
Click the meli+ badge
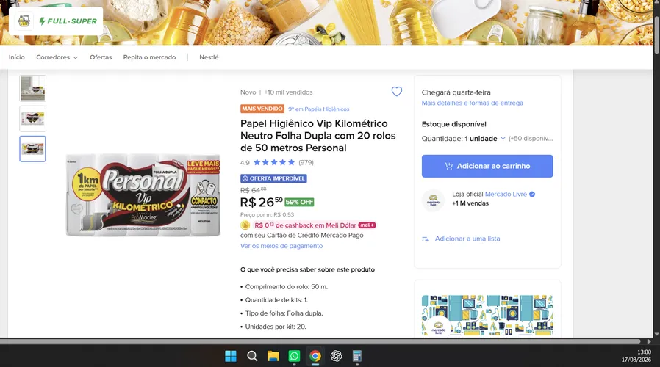tap(367, 225)
